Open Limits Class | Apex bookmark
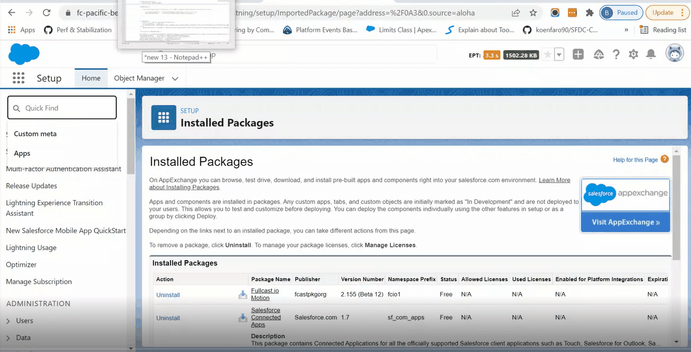 click(x=401, y=30)
